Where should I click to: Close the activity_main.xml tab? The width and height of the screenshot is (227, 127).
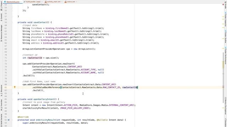coord(62,2)
